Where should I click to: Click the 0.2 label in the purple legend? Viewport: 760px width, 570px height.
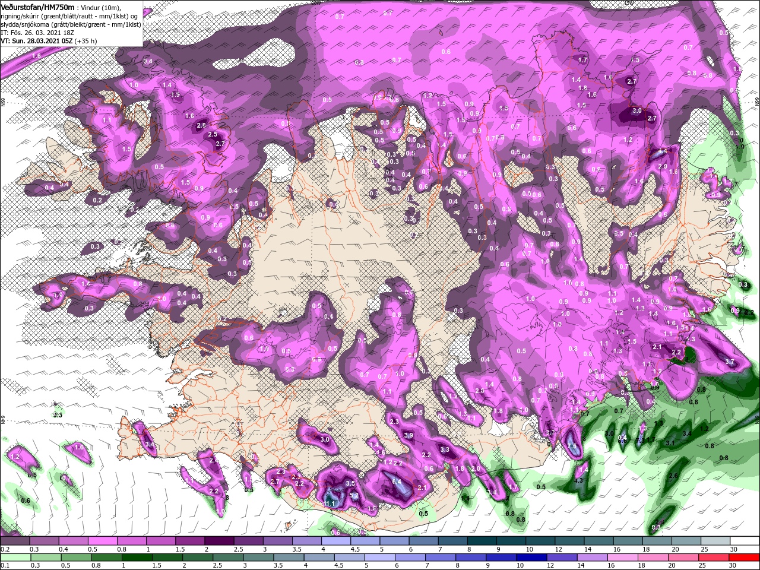5,549
